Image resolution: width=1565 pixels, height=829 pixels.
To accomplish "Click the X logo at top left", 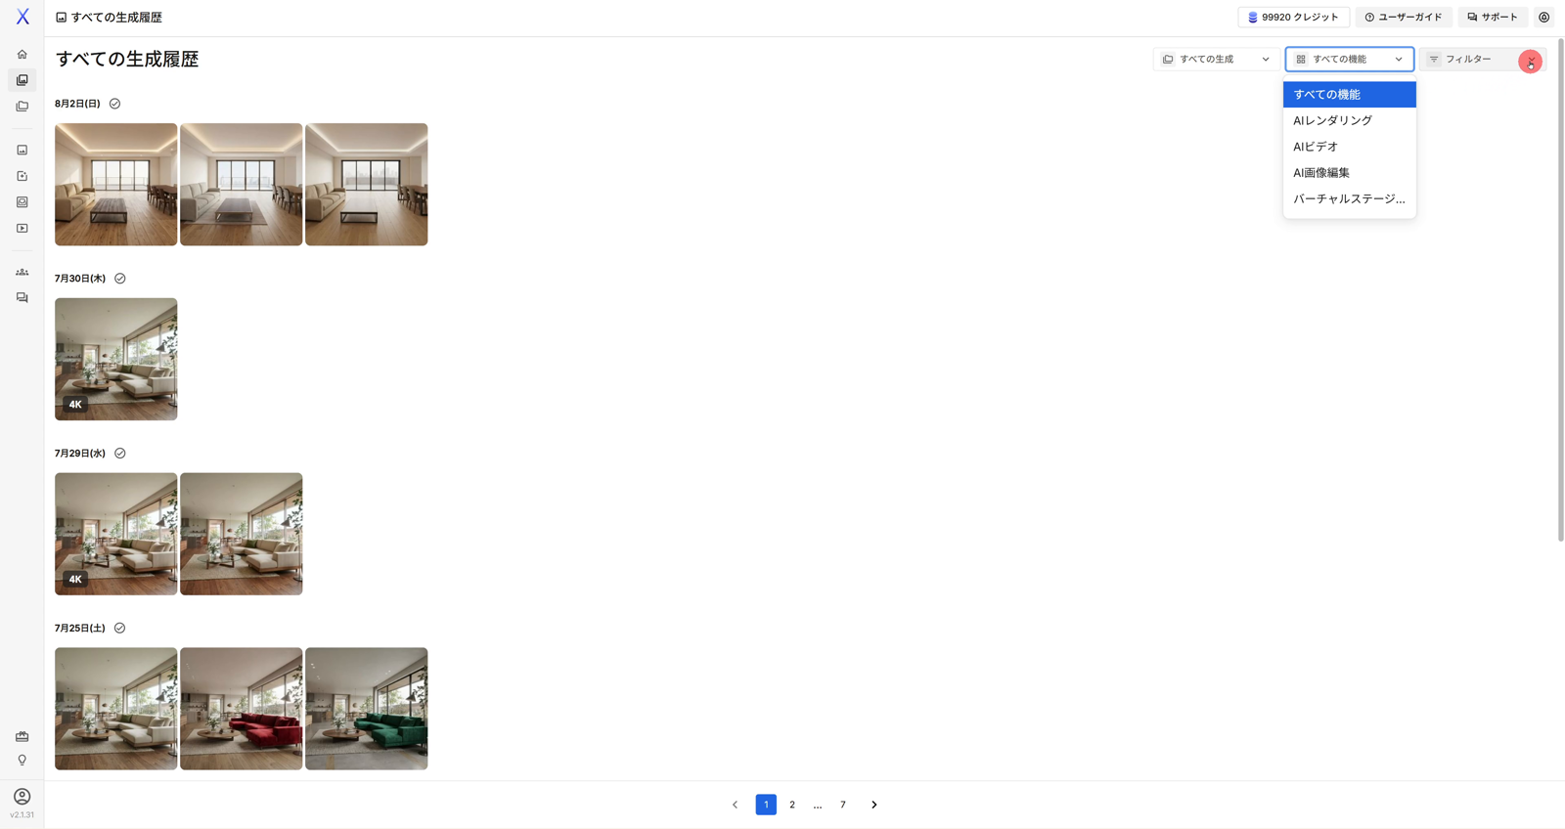I will tap(22, 17).
